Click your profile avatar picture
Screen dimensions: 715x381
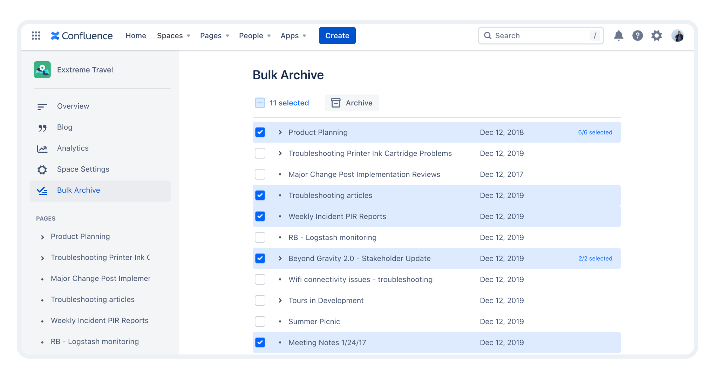point(678,35)
